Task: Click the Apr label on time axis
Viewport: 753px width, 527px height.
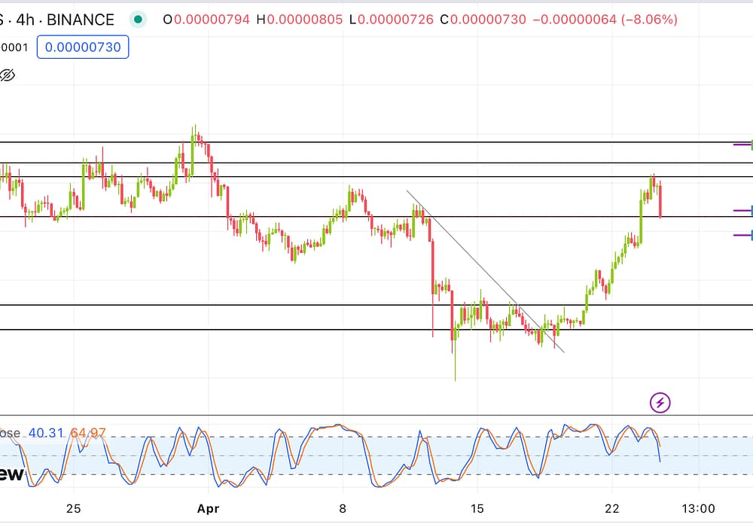Action: (x=207, y=507)
